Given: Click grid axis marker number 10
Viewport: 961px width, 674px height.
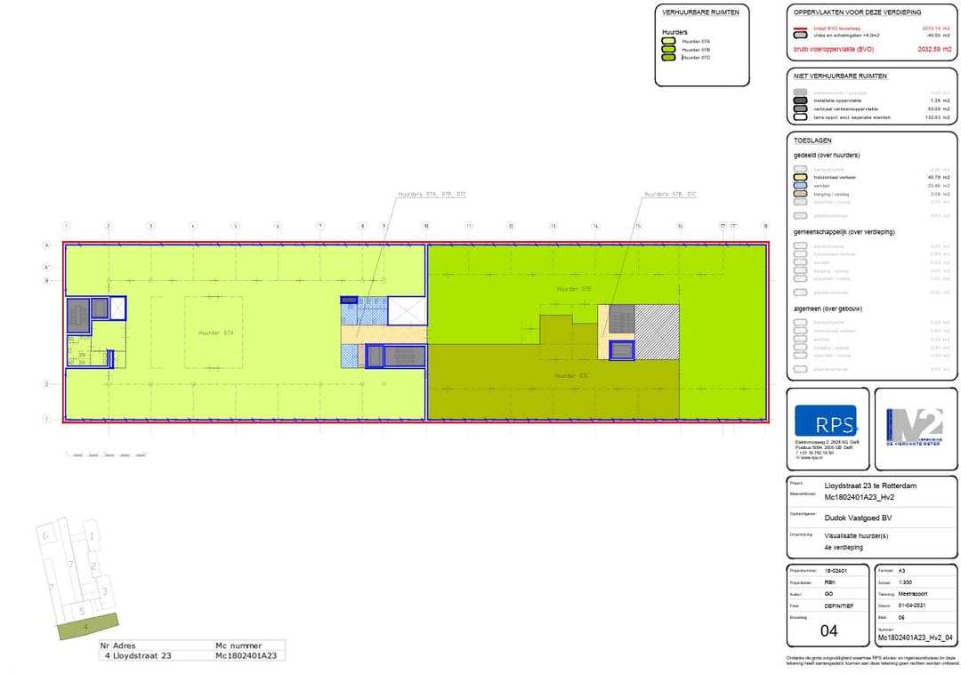Looking at the screenshot, I should 426,227.
